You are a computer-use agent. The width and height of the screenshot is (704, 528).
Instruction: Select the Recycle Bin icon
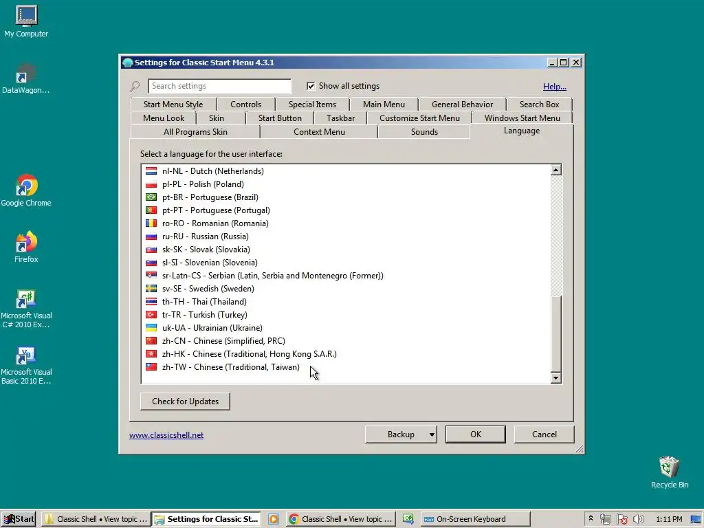(x=669, y=467)
